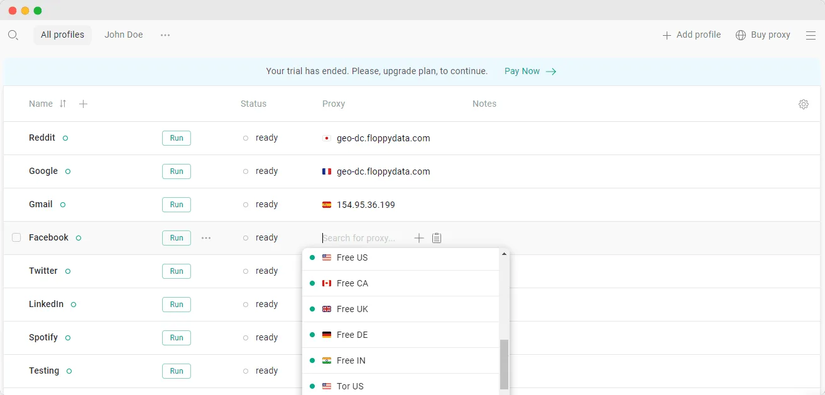Click the green status circle beside LinkedIn
This screenshot has width=825, height=395.
(x=74, y=305)
